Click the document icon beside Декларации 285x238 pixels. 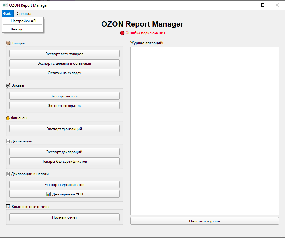click(x=8, y=141)
